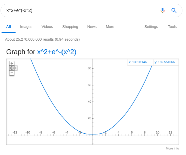Click the blue search magnifier icon
This screenshot has width=186, height=155.
pos(174,10)
